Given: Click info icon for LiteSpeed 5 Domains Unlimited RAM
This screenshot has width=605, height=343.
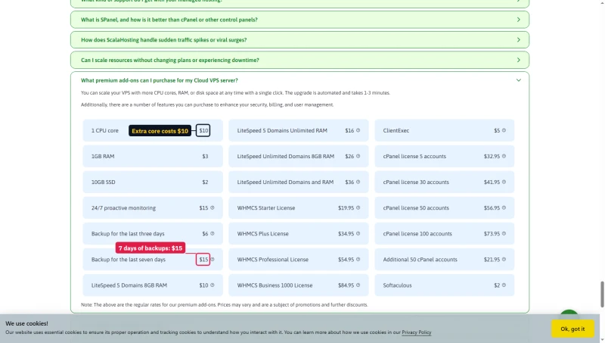Looking at the screenshot, I should pyautogui.click(x=358, y=130).
